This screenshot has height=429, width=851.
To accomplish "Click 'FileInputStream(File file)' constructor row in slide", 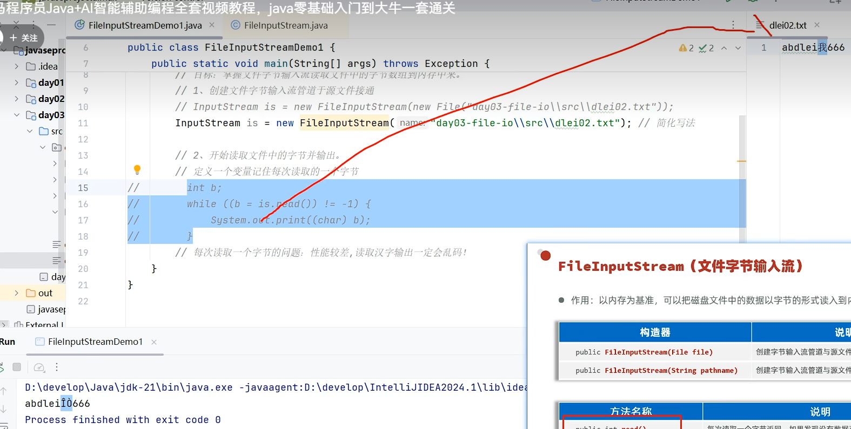I will point(659,352).
